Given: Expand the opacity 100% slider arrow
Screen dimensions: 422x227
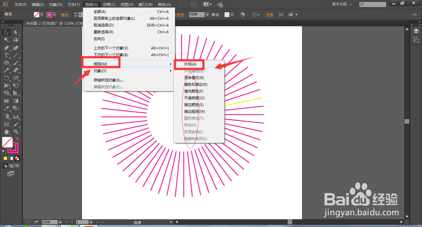Looking at the screenshot, I should click(x=207, y=15).
